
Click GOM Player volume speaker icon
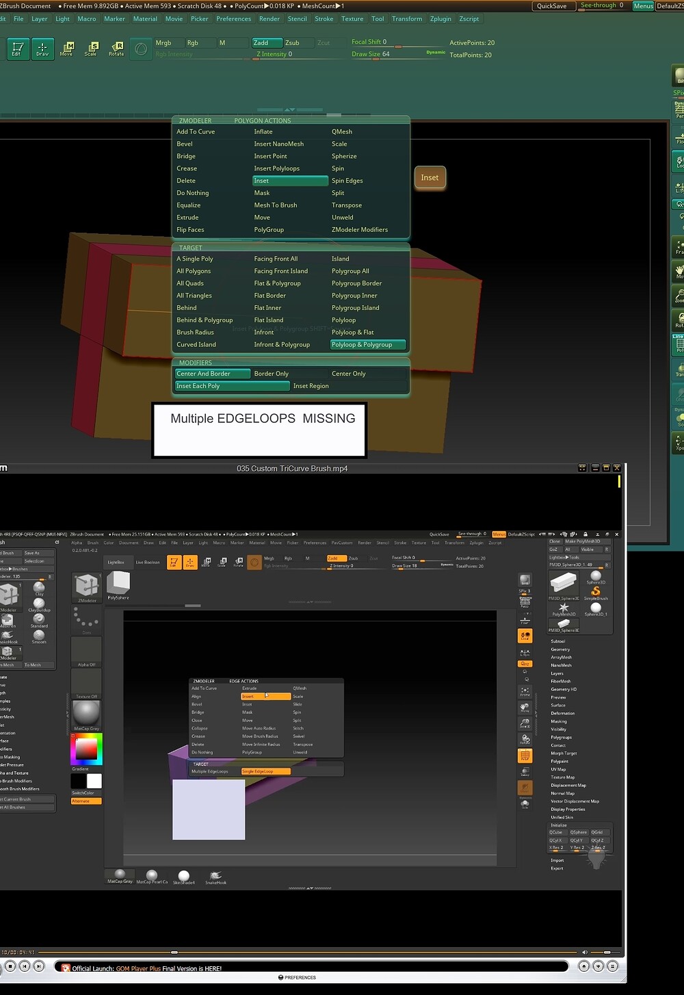point(585,952)
